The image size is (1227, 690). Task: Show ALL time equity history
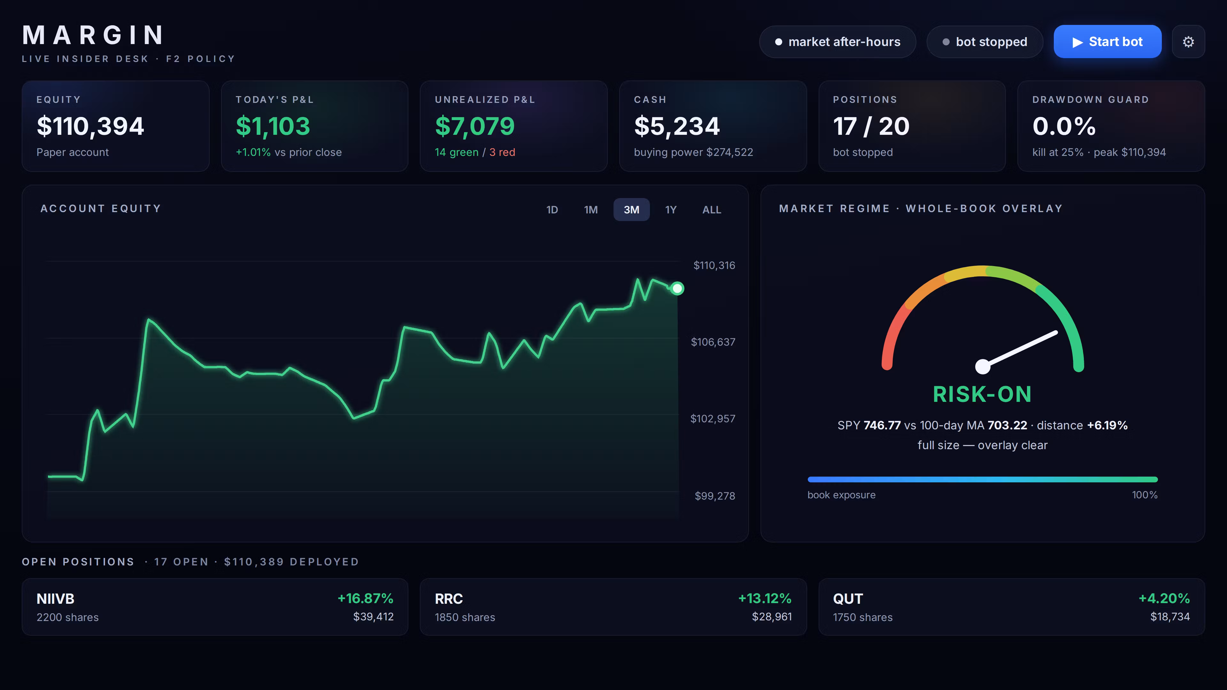[x=712, y=210]
